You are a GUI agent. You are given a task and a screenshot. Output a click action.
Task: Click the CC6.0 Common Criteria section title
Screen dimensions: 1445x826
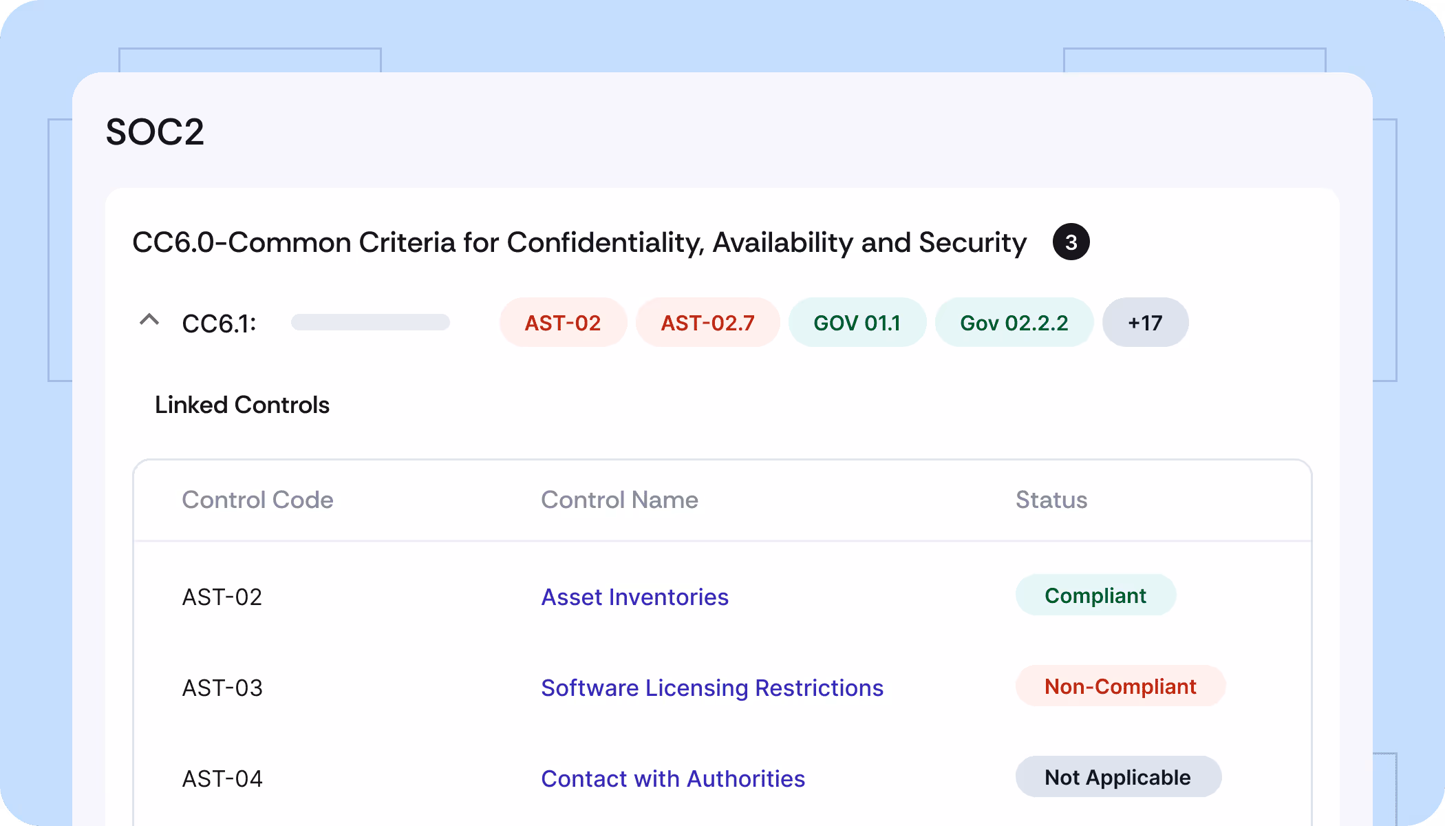pyautogui.click(x=579, y=242)
